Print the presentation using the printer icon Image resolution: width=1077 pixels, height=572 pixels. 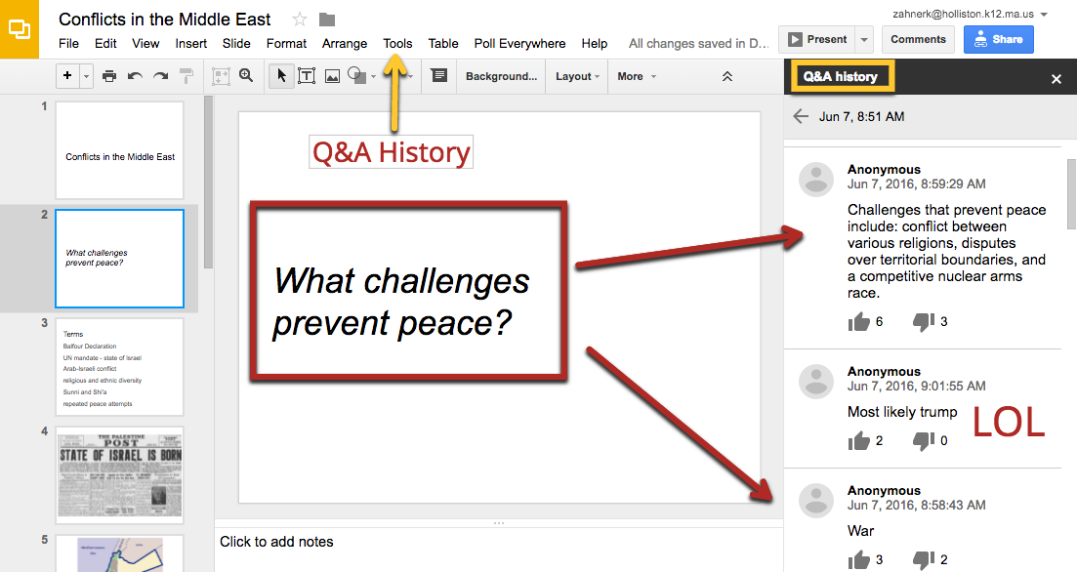point(109,75)
